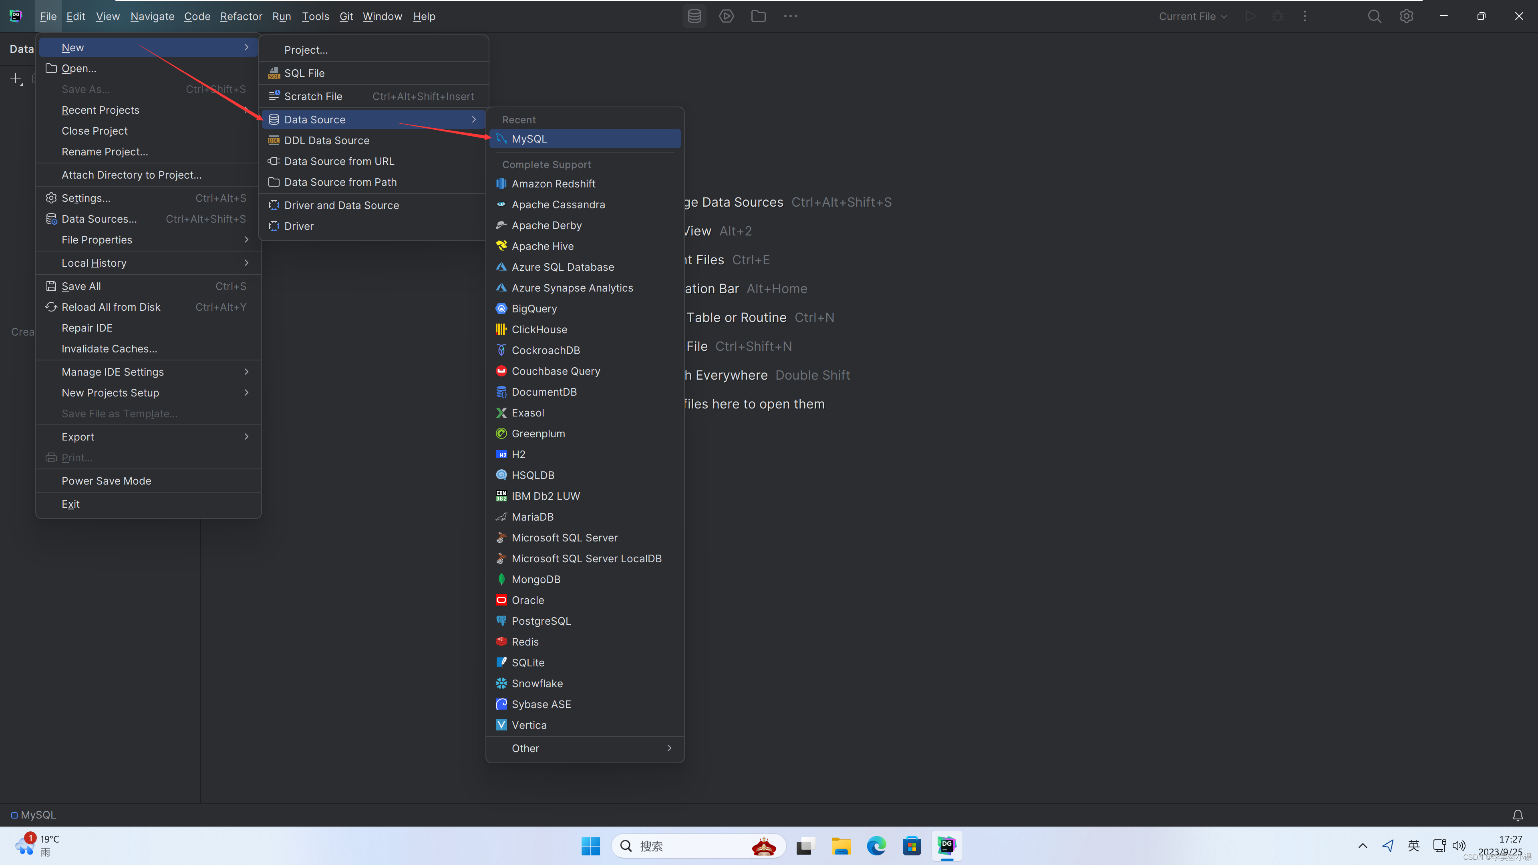Choose H2 data source
The width and height of the screenshot is (1538, 865).
point(584,454)
